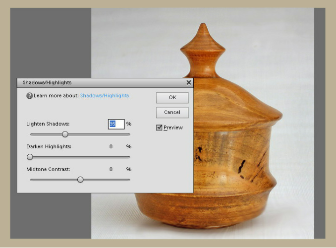Click the Midtone Contrast slider handle

(x=80, y=180)
